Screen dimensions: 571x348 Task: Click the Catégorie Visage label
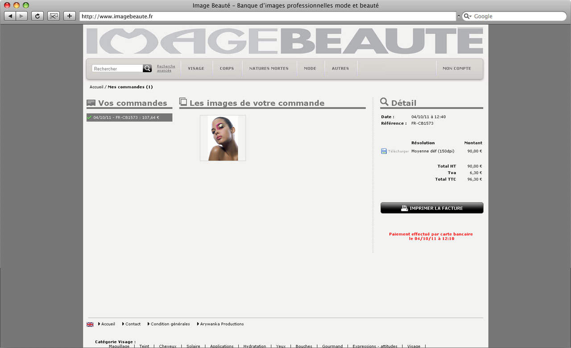(115, 342)
